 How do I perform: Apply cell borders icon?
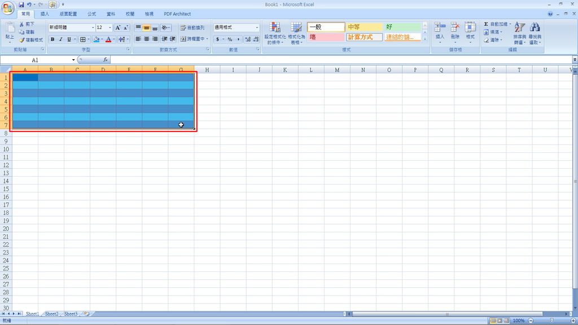tap(83, 39)
